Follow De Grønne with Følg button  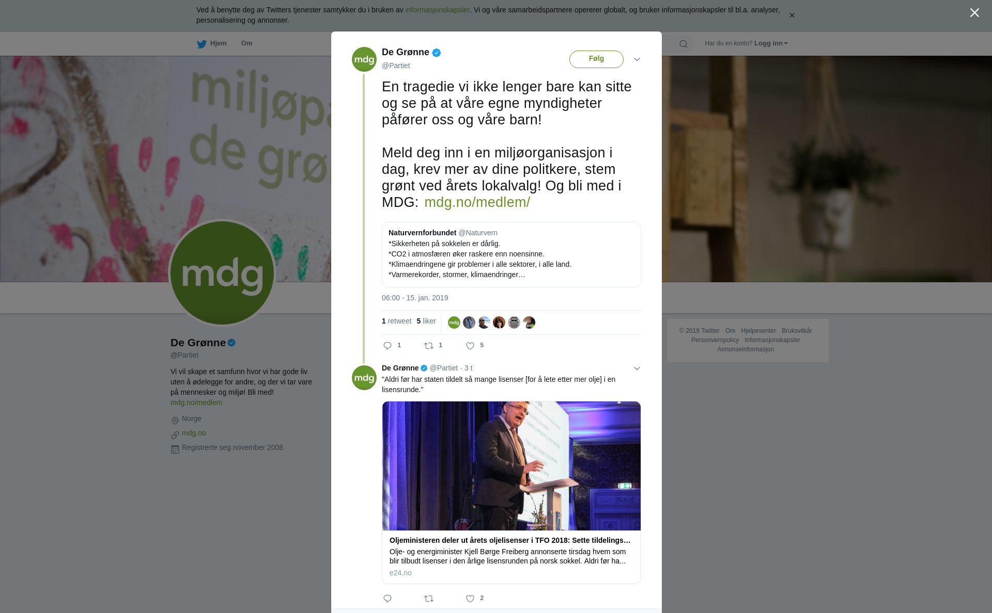point(596,59)
